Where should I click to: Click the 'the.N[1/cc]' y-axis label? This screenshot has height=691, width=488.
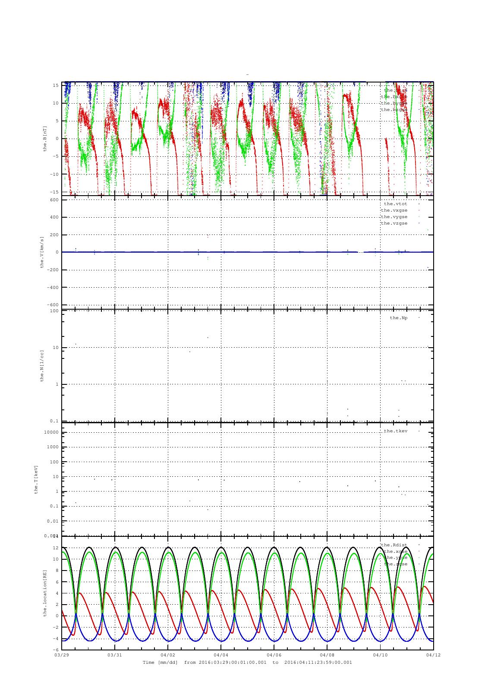click(x=42, y=366)
